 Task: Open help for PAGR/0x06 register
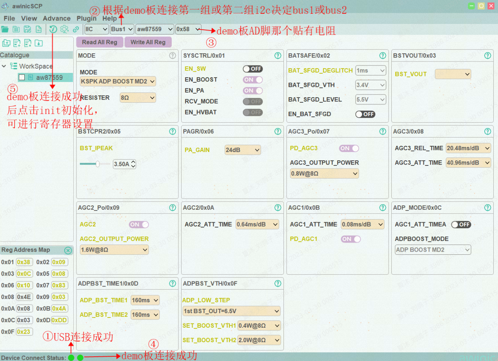[x=278, y=131]
